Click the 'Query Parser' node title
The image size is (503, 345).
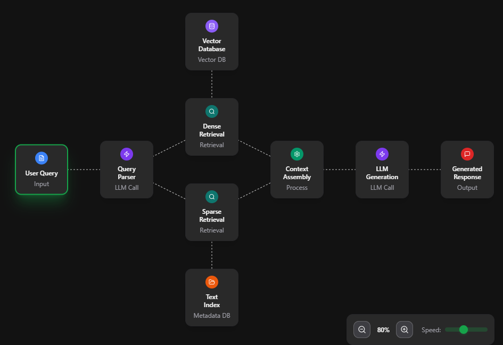[127, 173]
